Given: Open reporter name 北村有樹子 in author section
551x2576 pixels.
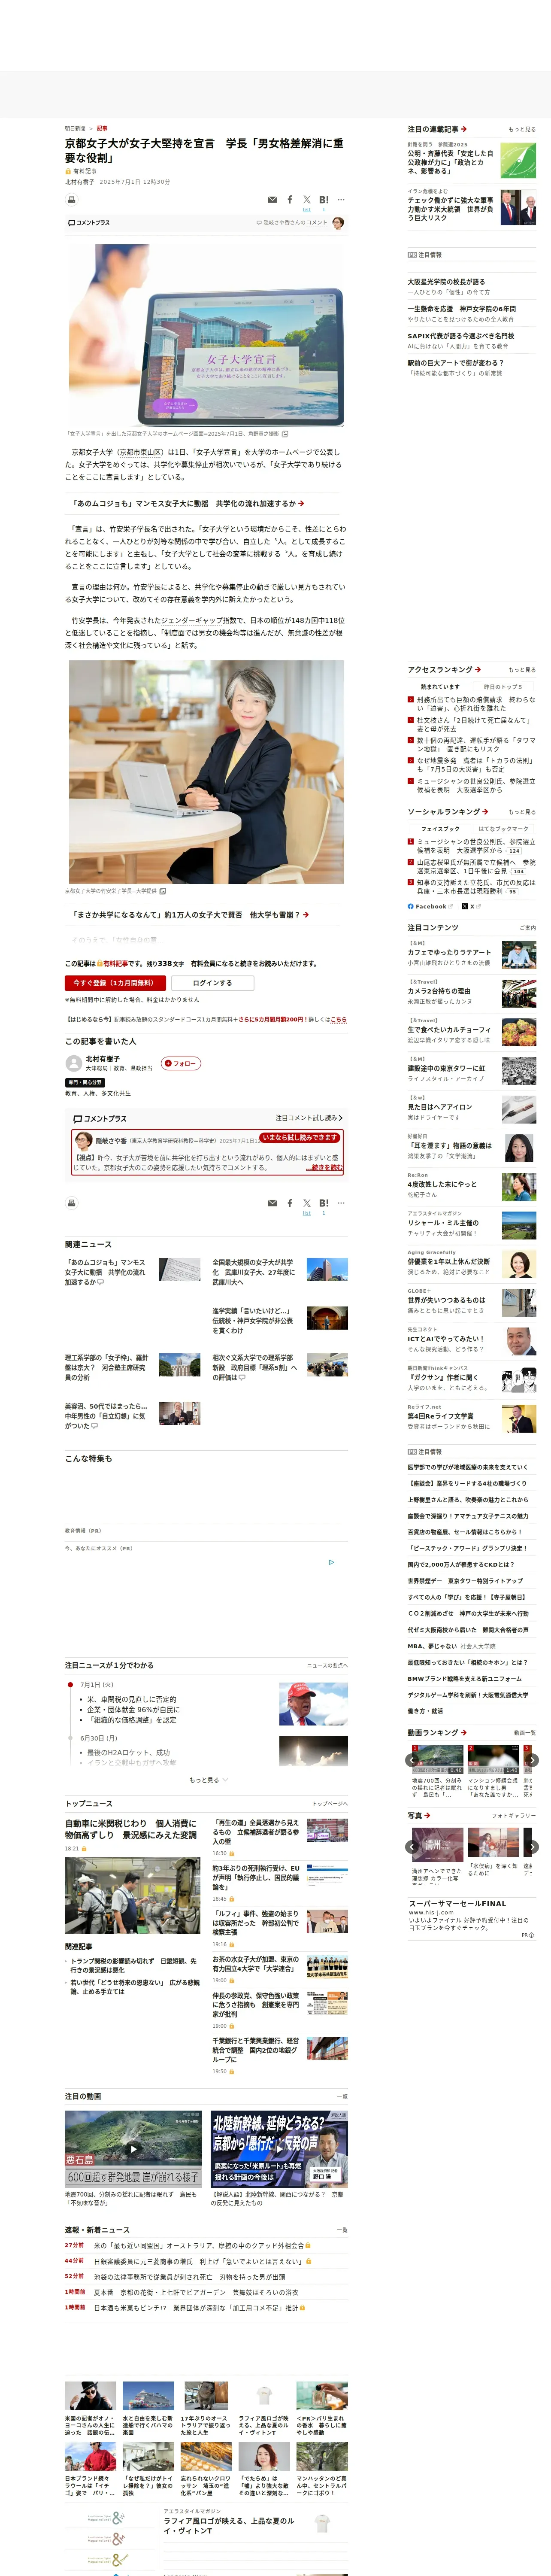Looking at the screenshot, I should point(102,1059).
